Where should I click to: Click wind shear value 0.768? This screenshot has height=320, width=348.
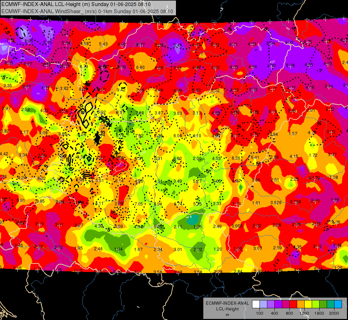(296, 202)
